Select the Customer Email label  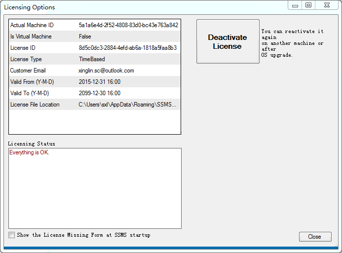(x=28, y=71)
